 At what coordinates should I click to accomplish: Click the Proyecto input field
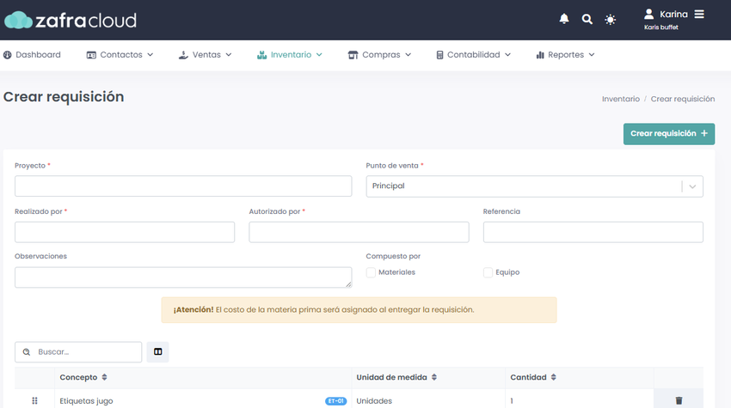(183, 186)
